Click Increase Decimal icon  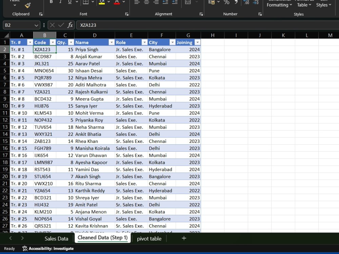[x=246, y=2]
